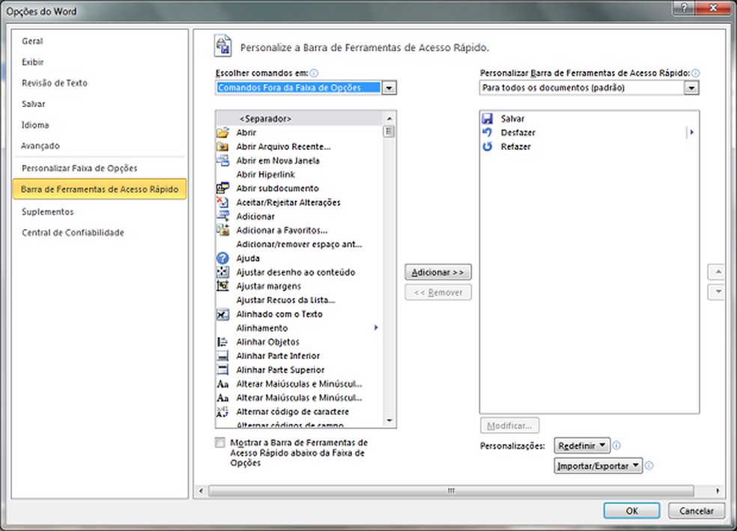This screenshot has width=737, height=531.
Task: Click the blue Ajuda question mark icon
Action: click(222, 258)
